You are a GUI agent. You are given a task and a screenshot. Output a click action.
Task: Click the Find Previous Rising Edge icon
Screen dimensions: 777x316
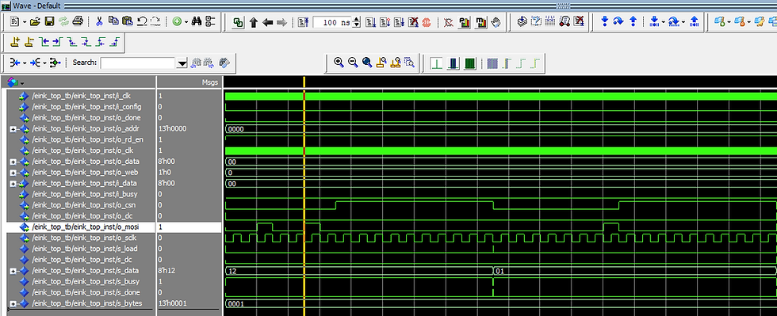tap(101, 43)
